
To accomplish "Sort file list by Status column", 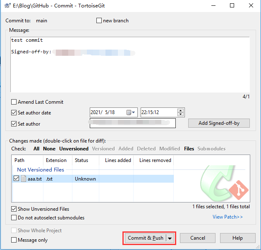I will click(81, 160).
